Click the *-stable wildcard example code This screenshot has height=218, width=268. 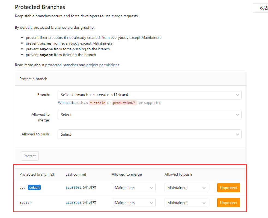pos(97,103)
